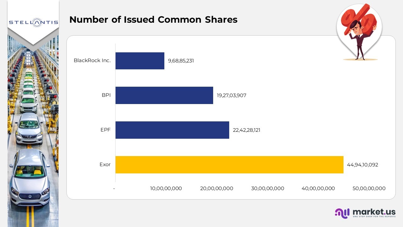
Task: Click the EPF blue bar
Action: pyautogui.click(x=172, y=130)
